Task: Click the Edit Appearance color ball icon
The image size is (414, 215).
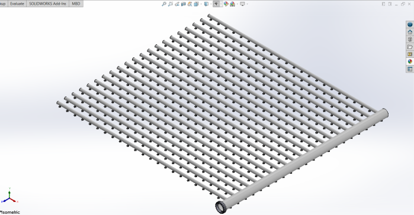Action: [x=226, y=4]
